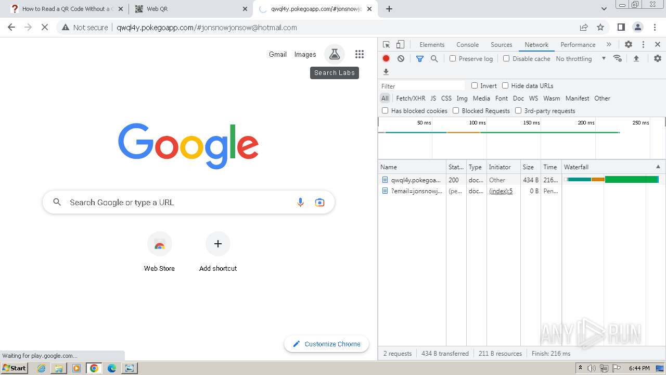This screenshot has height=375, width=666.
Task: Toggle the network filter funnel icon
Action: (420, 59)
